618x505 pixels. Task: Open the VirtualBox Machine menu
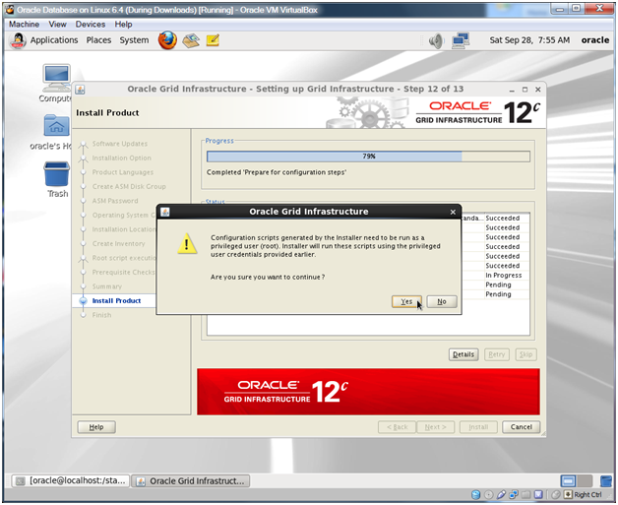[x=25, y=24]
